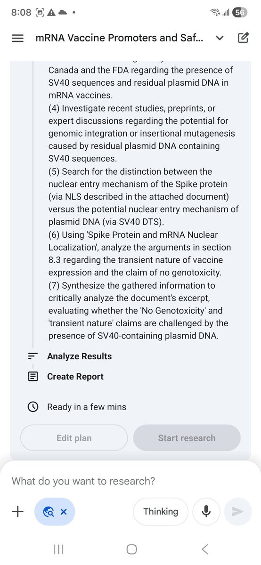The height and width of the screenshot is (565, 261).
Task: Open the hamburger navigation menu
Action: (17, 39)
